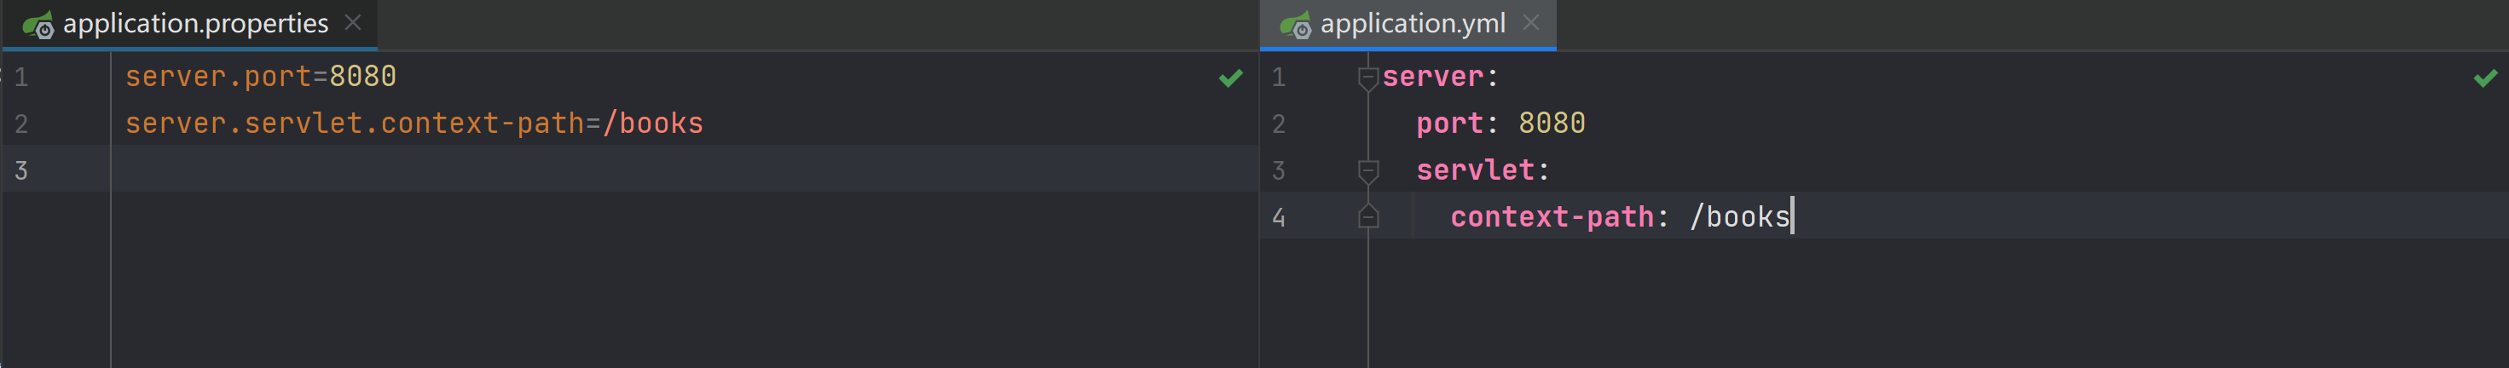Close the application.properties tab
This screenshot has width=2509, height=368.
(x=354, y=22)
